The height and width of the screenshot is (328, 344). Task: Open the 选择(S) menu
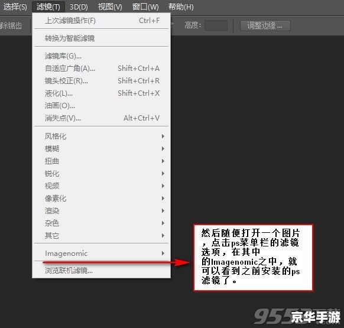click(x=15, y=7)
